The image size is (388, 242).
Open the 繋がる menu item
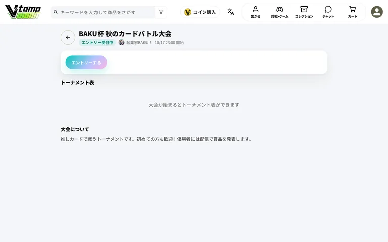click(x=255, y=12)
